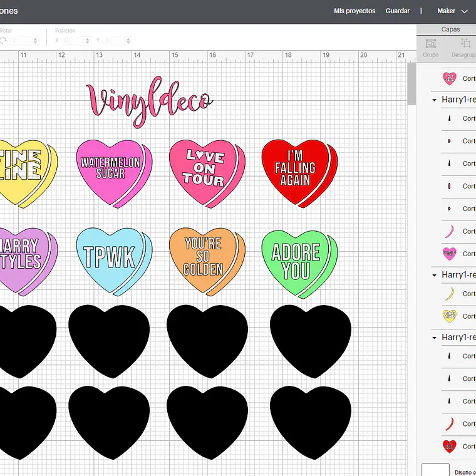Image resolution: width=476 pixels, height=476 pixels.
Task: Click the Rotar value stepper arrows
Action: 36,41
